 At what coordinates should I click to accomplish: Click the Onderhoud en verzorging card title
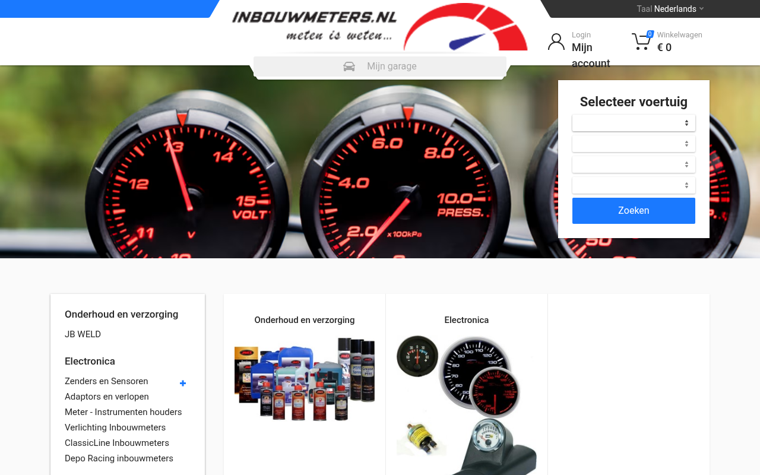click(305, 320)
